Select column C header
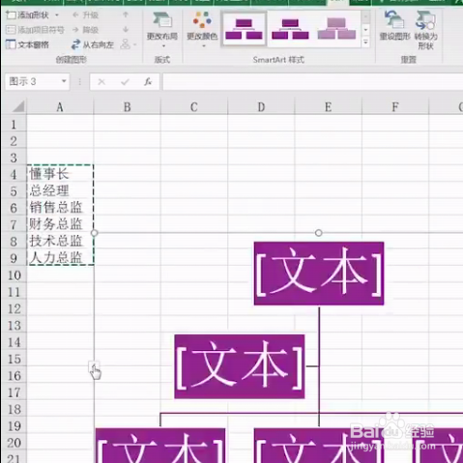The height and width of the screenshot is (463, 463). click(194, 106)
